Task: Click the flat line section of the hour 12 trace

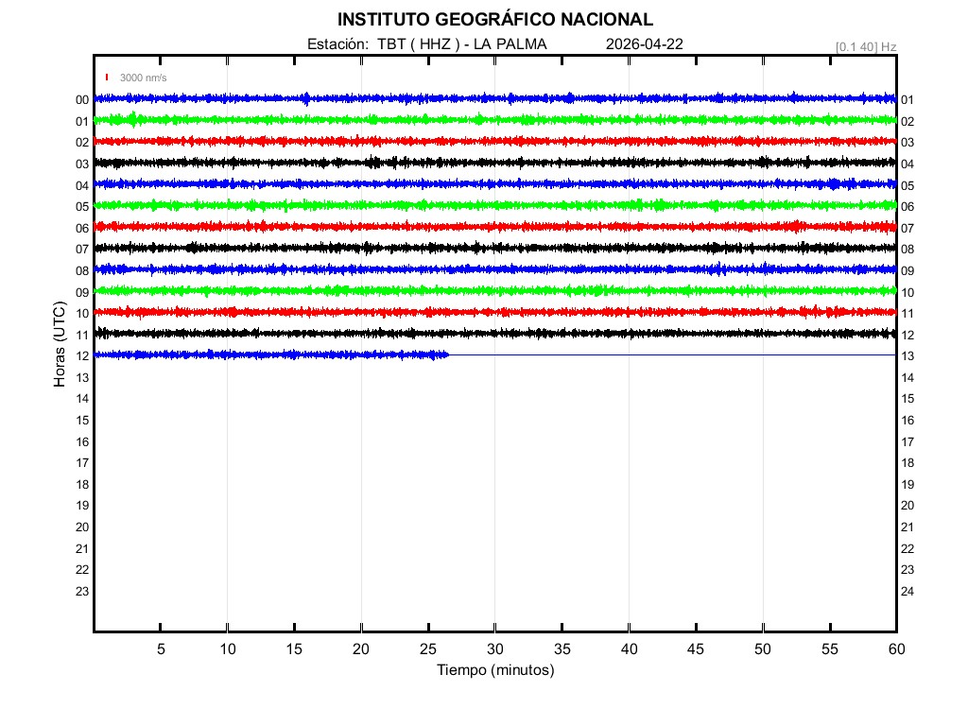Action: [671, 354]
